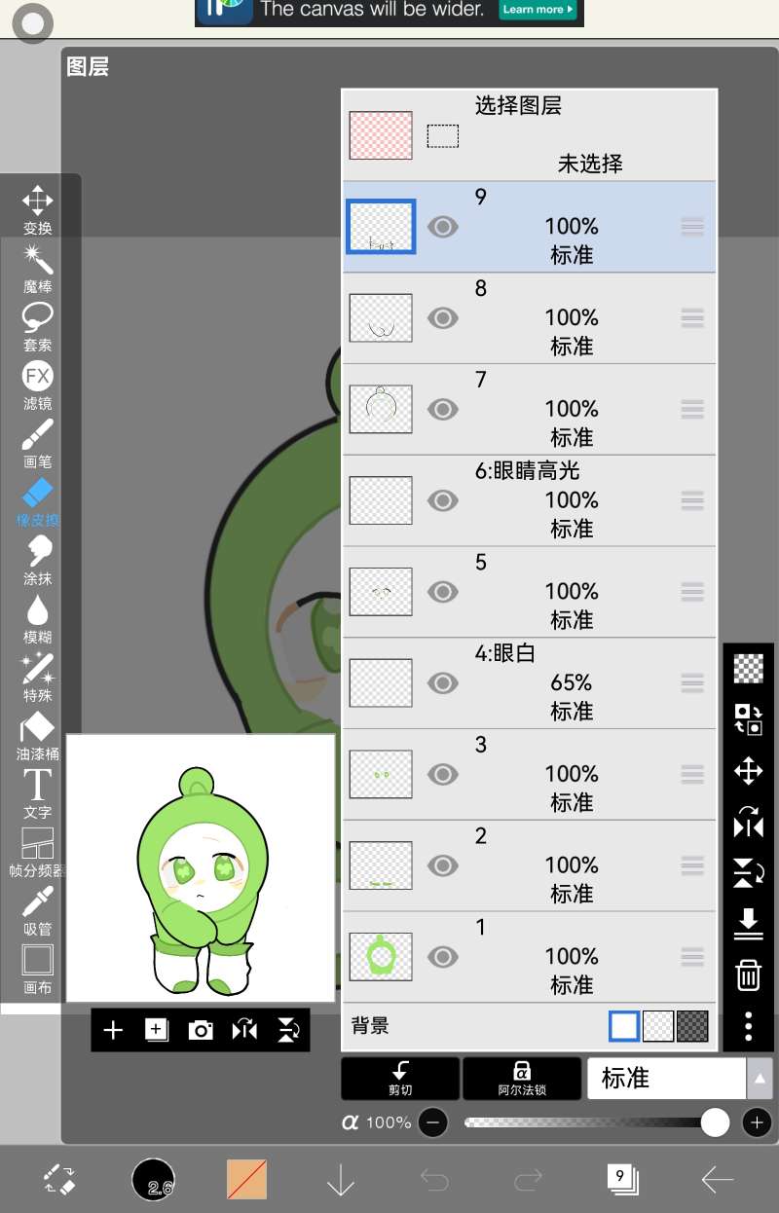Open the three-dot more options menu

pos(748,1026)
